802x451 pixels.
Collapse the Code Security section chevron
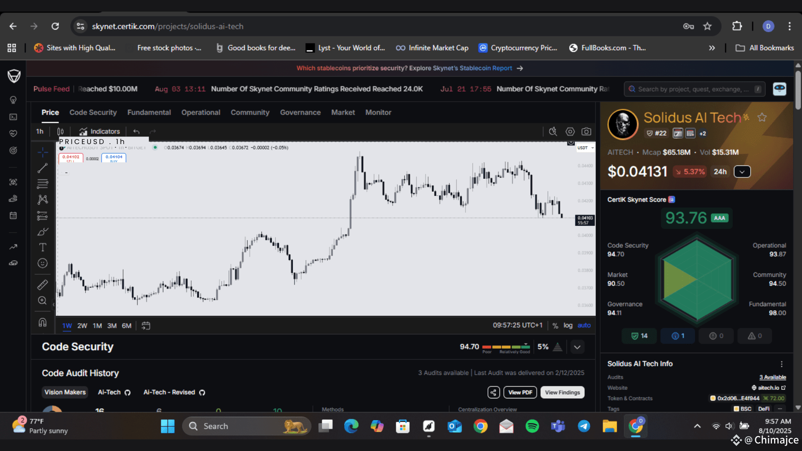pos(577,347)
